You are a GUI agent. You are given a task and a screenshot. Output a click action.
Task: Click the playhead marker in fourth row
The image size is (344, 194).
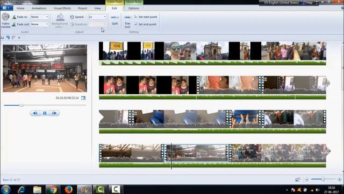[x=171, y=156]
